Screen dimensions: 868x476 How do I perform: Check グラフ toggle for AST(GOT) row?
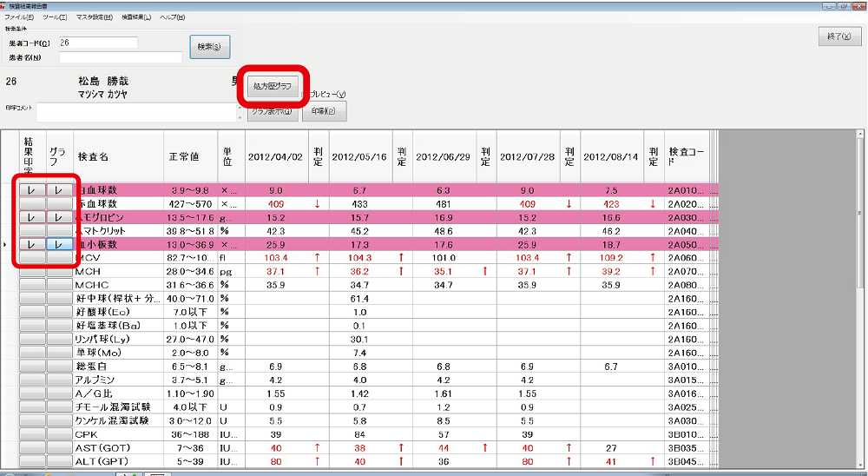pos(59,447)
